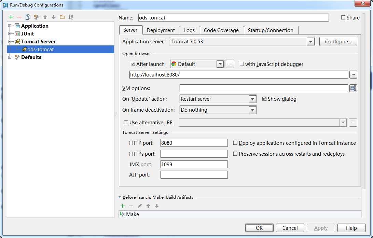This screenshot has width=373, height=238.
Task: Remove the selected configuration with the minus icon
Action: coord(19,17)
